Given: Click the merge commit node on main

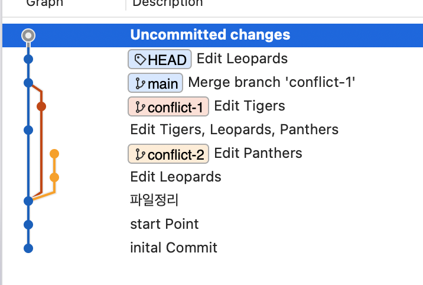Looking at the screenshot, I should coord(28,83).
